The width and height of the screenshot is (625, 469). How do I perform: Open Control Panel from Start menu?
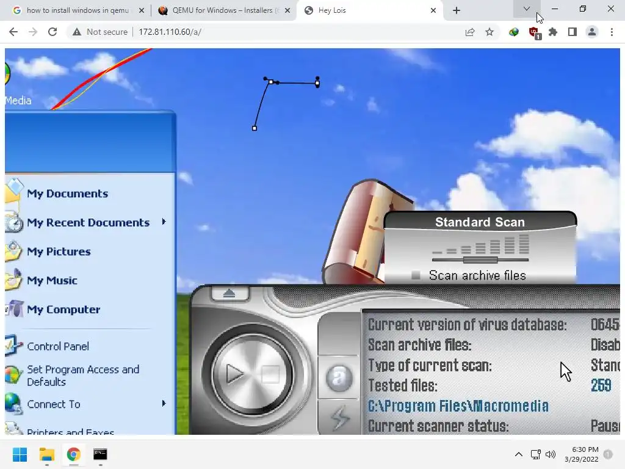click(58, 346)
